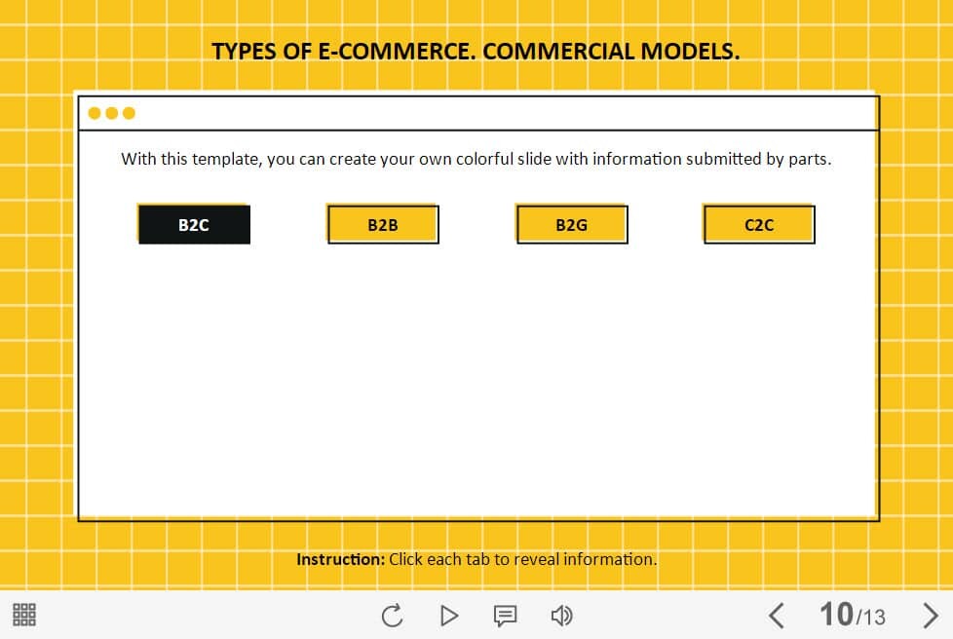This screenshot has width=953, height=639.
Task: Click the empty white content area
Action: click(x=477, y=380)
